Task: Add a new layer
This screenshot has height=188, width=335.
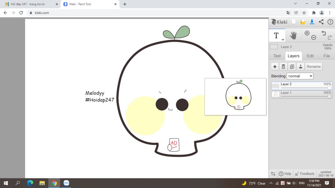Action: pos(275,67)
